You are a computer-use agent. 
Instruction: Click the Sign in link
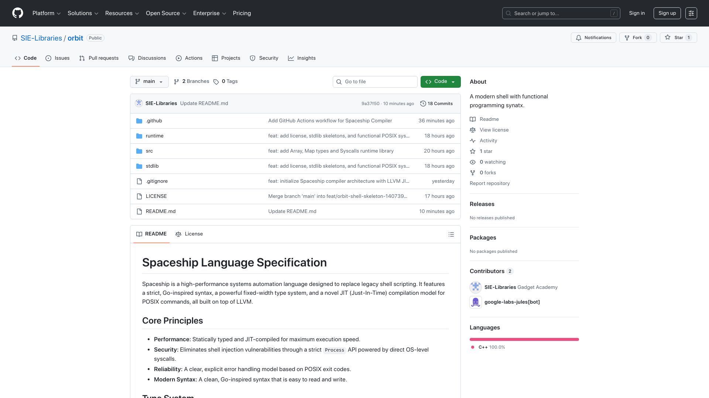[637, 13]
